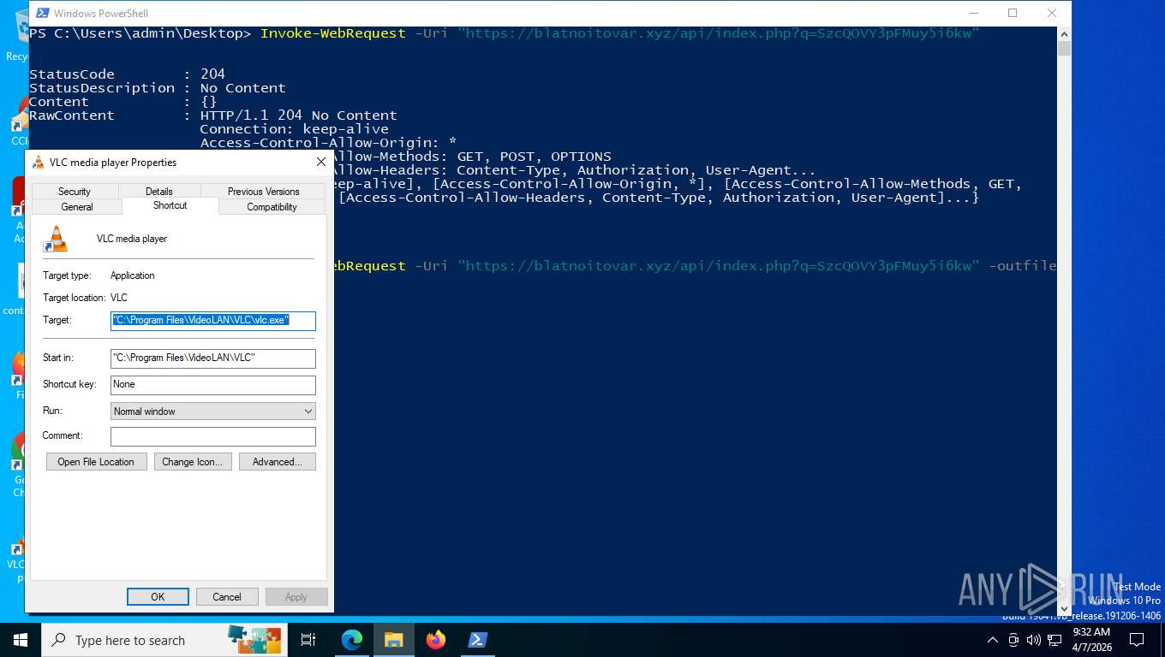Open File Explorer from taskbar
1165x657 pixels.
393,640
